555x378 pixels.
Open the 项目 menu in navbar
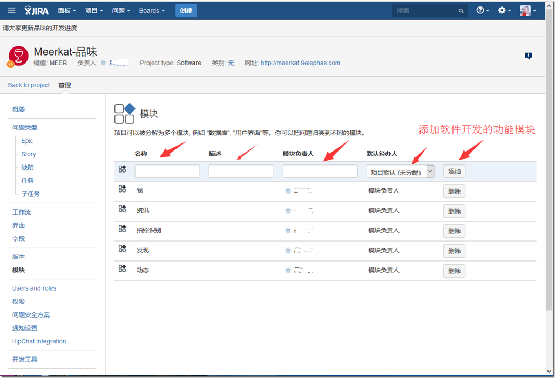(94, 10)
